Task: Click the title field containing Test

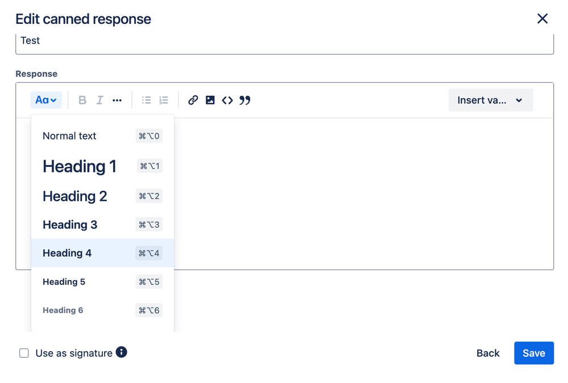Action: pos(284,41)
